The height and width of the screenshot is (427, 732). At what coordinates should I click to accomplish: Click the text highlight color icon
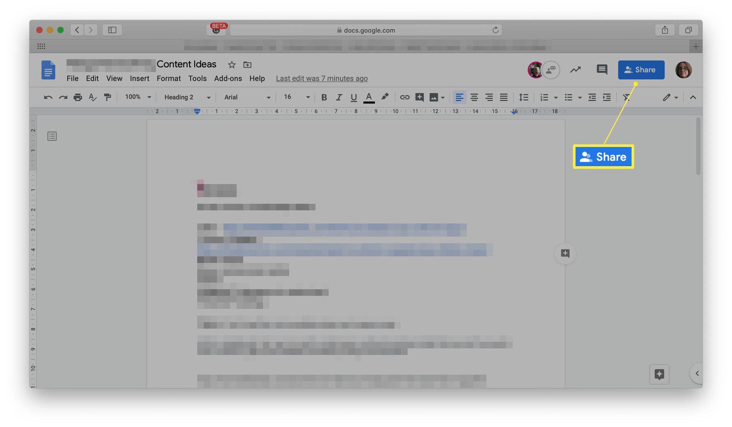(385, 98)
